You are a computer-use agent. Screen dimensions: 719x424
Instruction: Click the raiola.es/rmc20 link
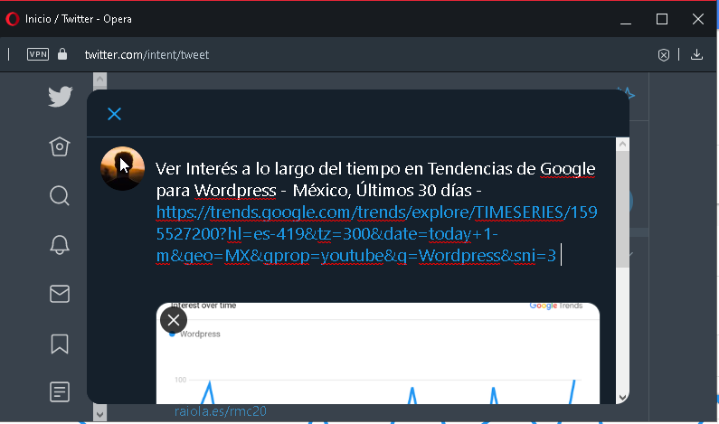click(221, 411)
